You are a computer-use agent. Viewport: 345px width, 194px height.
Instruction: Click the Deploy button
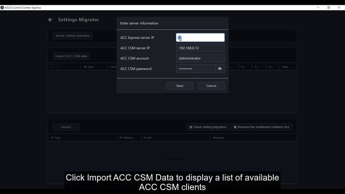66,127
